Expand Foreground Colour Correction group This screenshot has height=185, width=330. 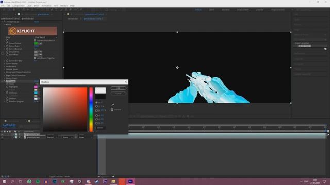point(5,72)
